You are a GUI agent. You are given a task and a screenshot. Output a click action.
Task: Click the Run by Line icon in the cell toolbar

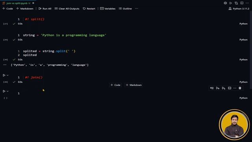212,88
